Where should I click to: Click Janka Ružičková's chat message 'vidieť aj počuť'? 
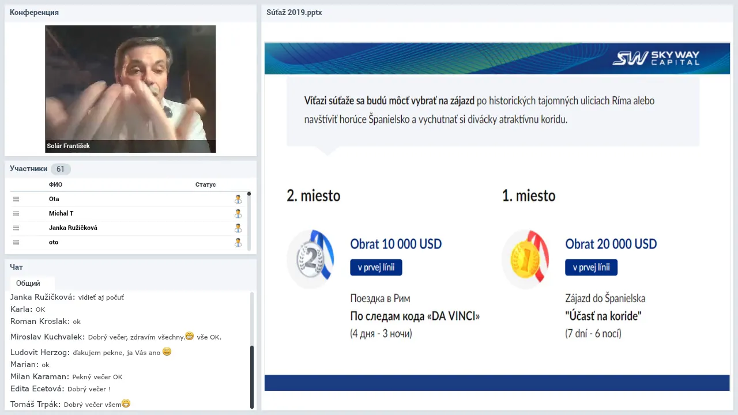pyautogui.click(x=101, y=297)
